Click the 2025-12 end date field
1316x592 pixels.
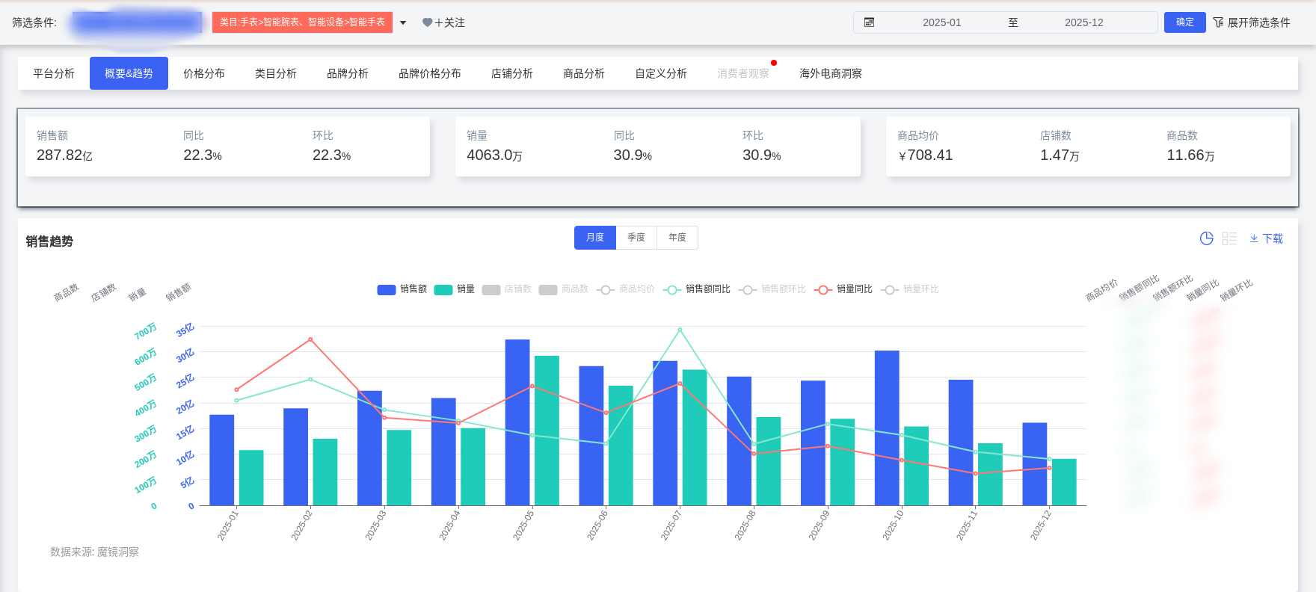pos(1083,22)
